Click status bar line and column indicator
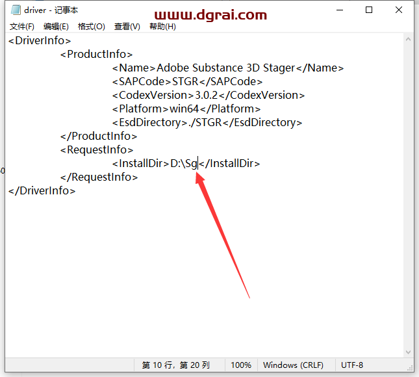419x377 pixels. point(176,365)
